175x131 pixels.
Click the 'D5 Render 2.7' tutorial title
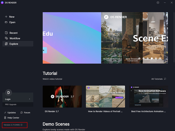(52, 111)
